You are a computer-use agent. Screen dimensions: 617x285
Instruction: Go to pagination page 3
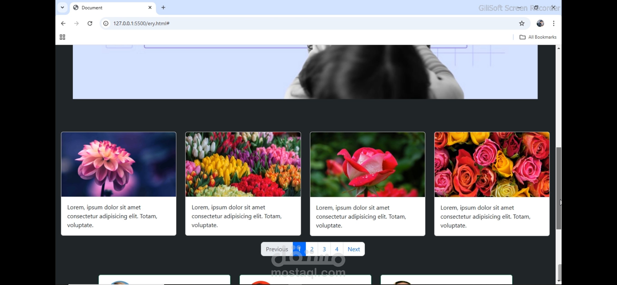click(324, 249)
